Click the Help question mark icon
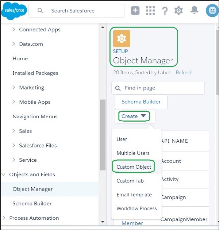219x230 pixels. point(165,11)
